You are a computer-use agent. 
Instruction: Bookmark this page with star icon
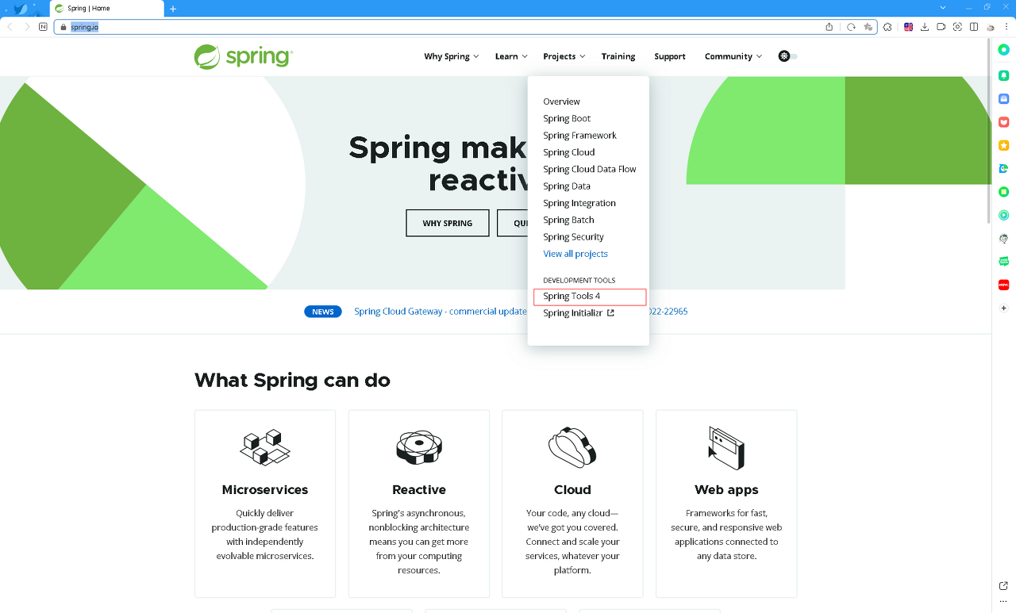tap(868, 27)
